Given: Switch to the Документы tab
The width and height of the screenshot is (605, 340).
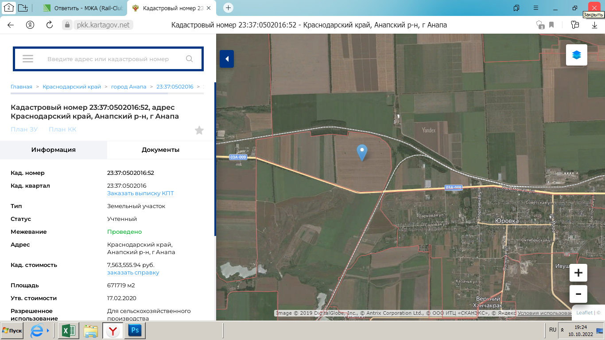Looking at the screenshot, I should point(160,150).
